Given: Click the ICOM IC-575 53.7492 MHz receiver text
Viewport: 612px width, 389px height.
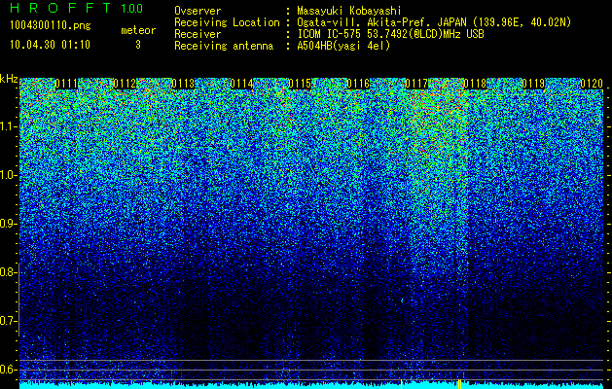Looking at the screenshot, I should click(x=390, y=34).
